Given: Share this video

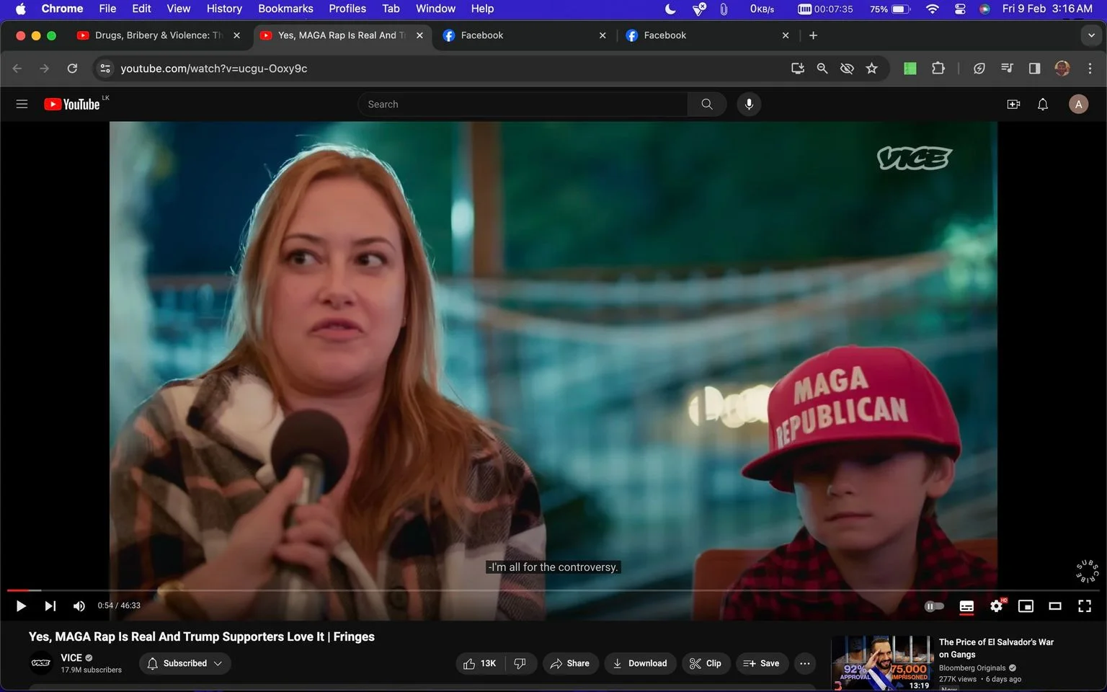Looking at the screenshot, I should point(570,664).
